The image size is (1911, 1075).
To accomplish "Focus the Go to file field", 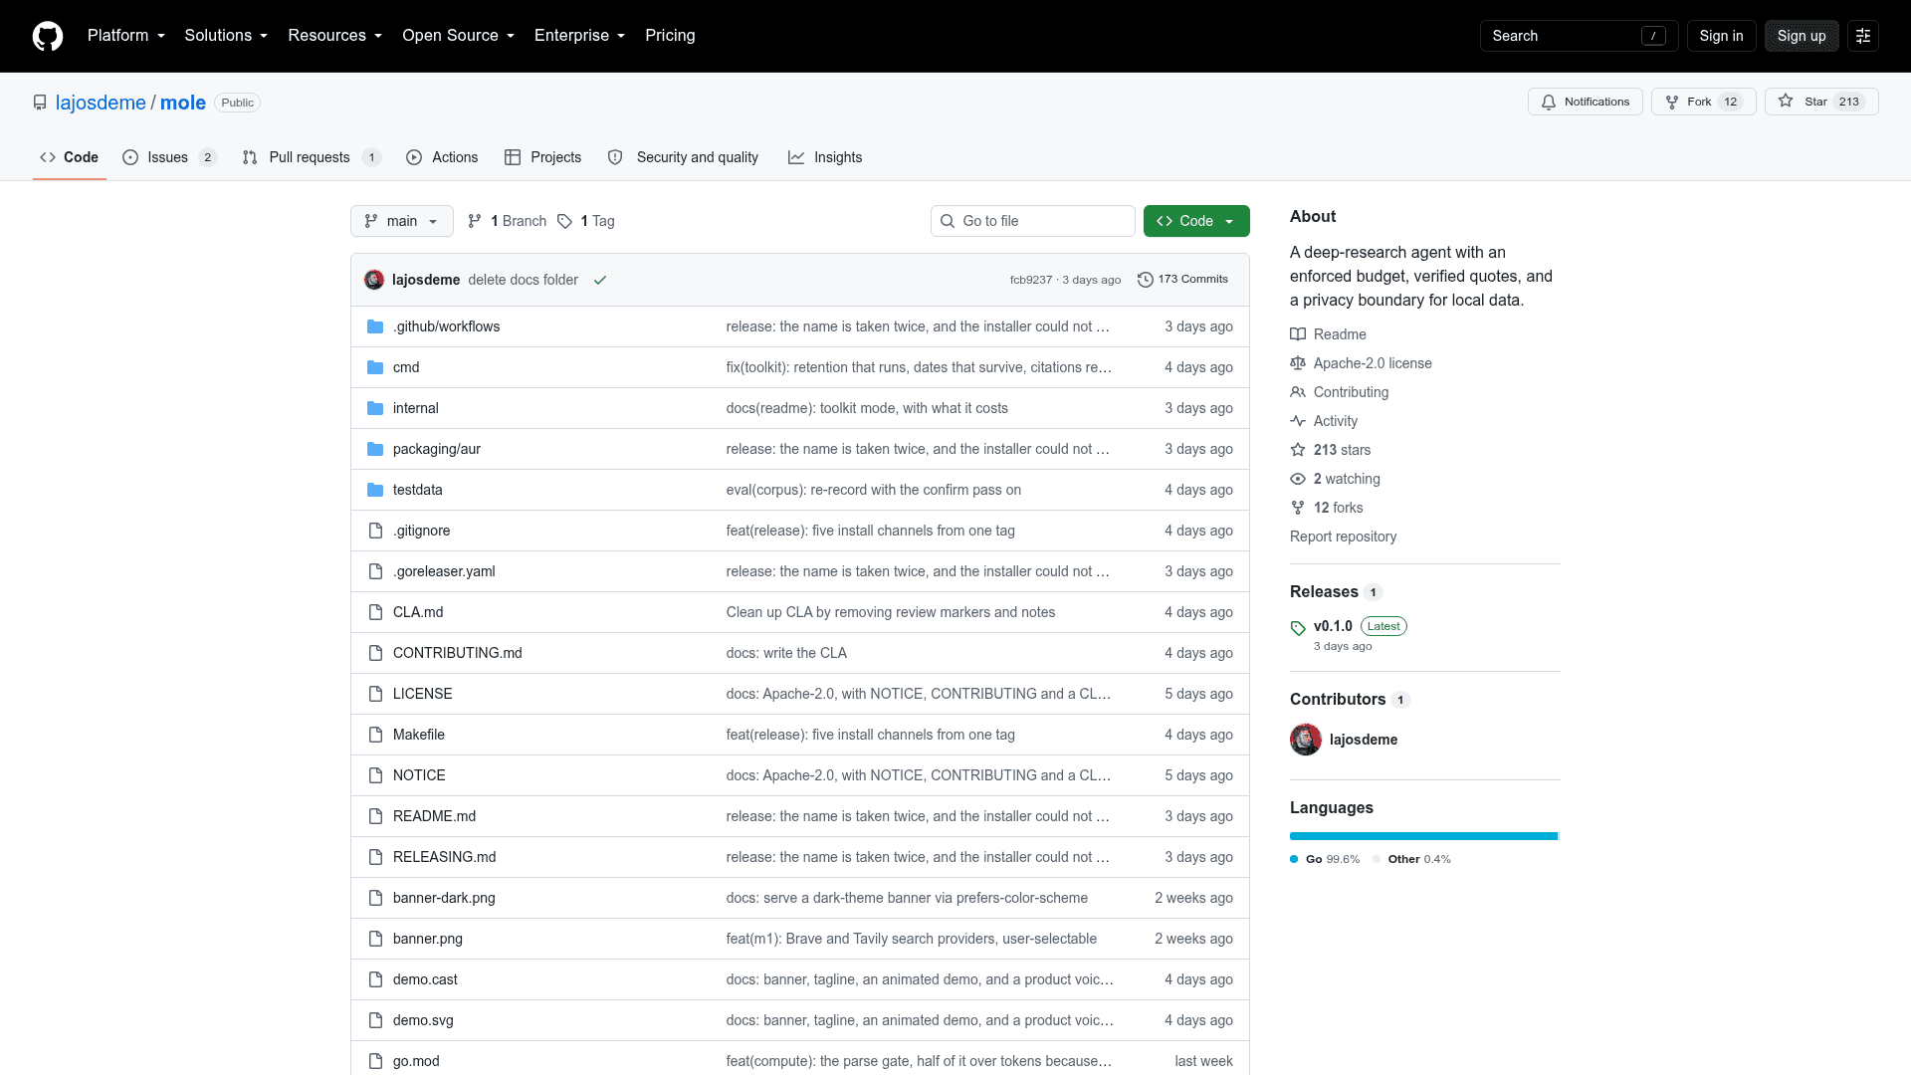I will (1033, 221).
